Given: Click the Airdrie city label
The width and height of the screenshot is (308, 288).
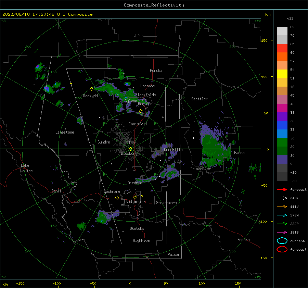Looking at the screenshot, I should (135, 183).
